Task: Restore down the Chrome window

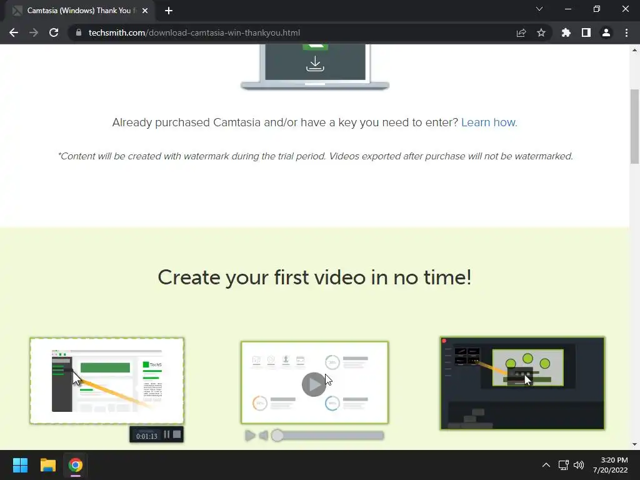Action: (597, 9)
